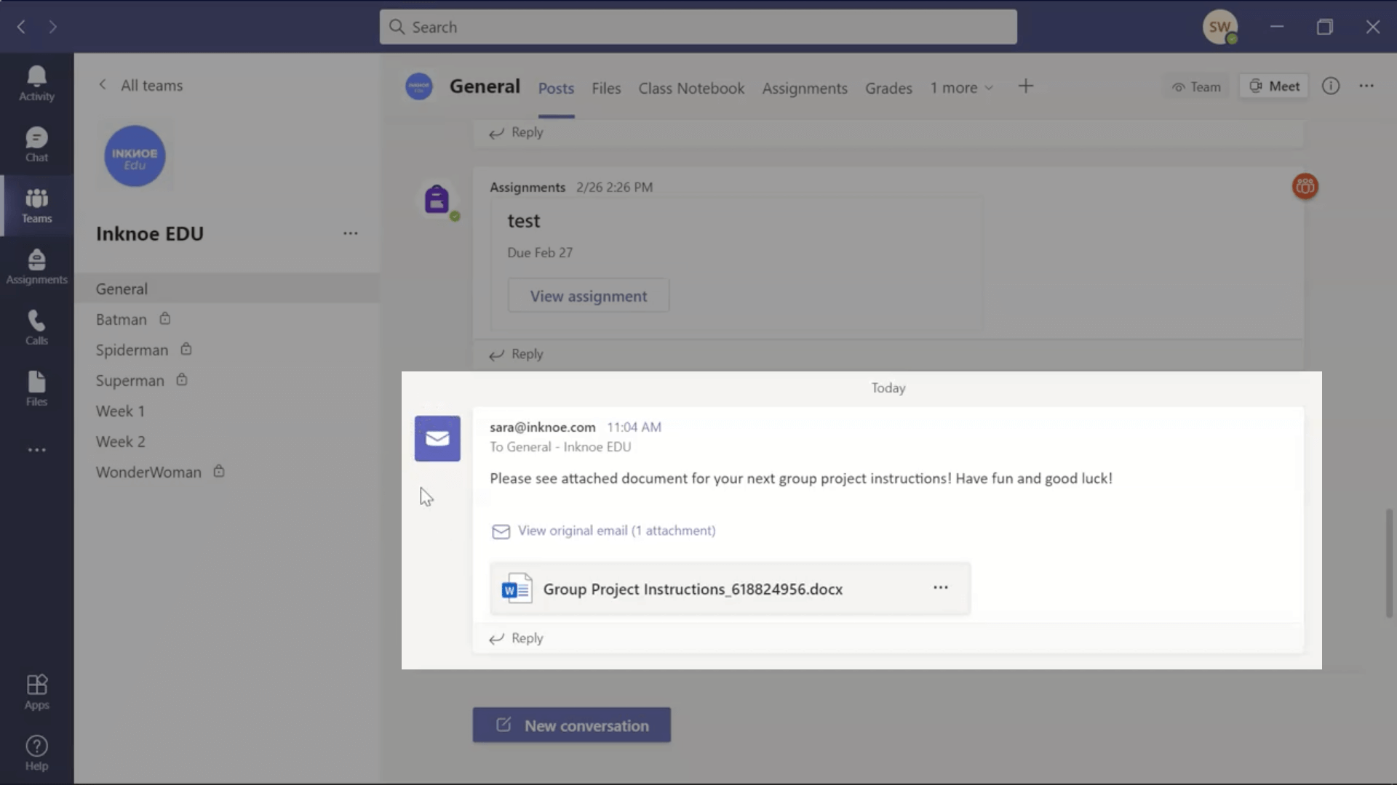Expand the 1 more dropdown in tabs
1397x785 pixels.
point(961,87)
